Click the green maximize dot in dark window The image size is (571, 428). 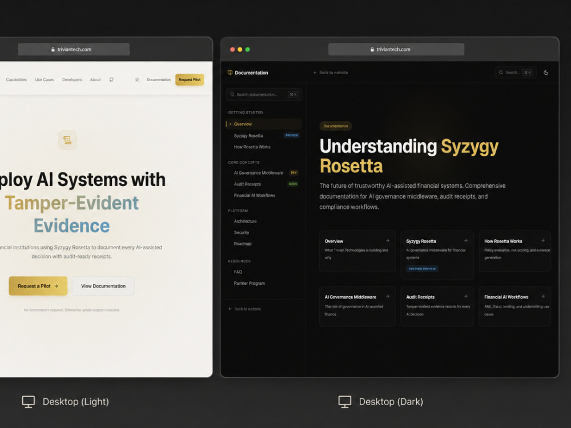[x=248, y=50]
